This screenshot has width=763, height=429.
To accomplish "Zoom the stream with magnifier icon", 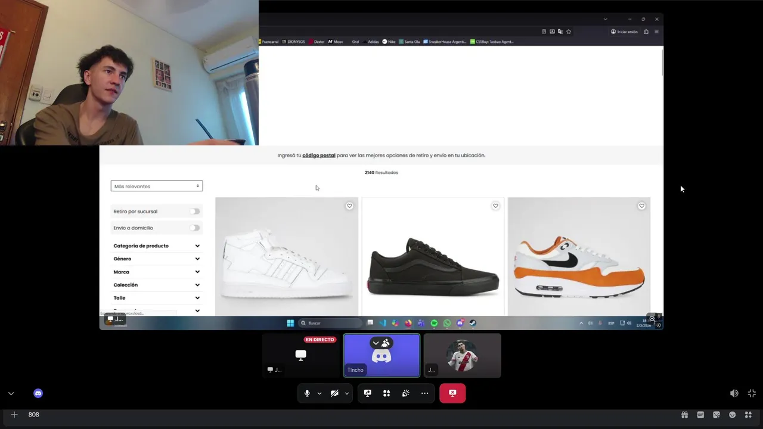I will [652, 319].
